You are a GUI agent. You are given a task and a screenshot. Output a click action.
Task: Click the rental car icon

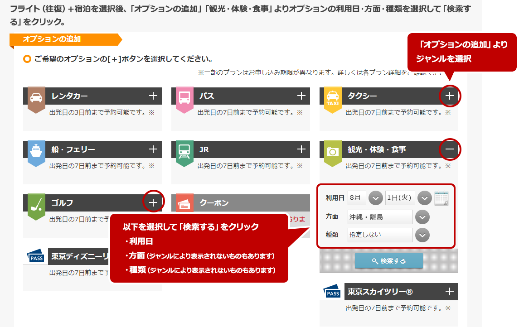[36, 97]
